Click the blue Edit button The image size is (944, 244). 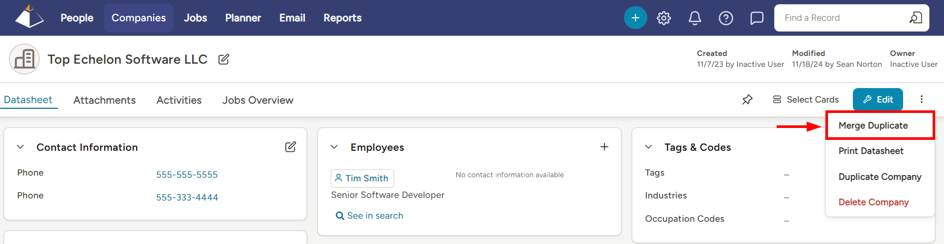878,99
